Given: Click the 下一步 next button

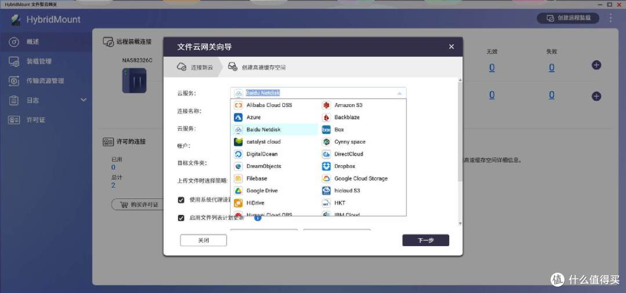Looking at the screenshot, I should coord(425,240).
